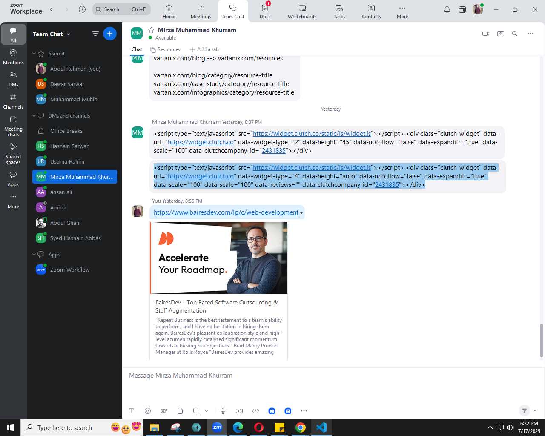Click the message input field
This screenshot has width=545, height=436.
[333, 376]
